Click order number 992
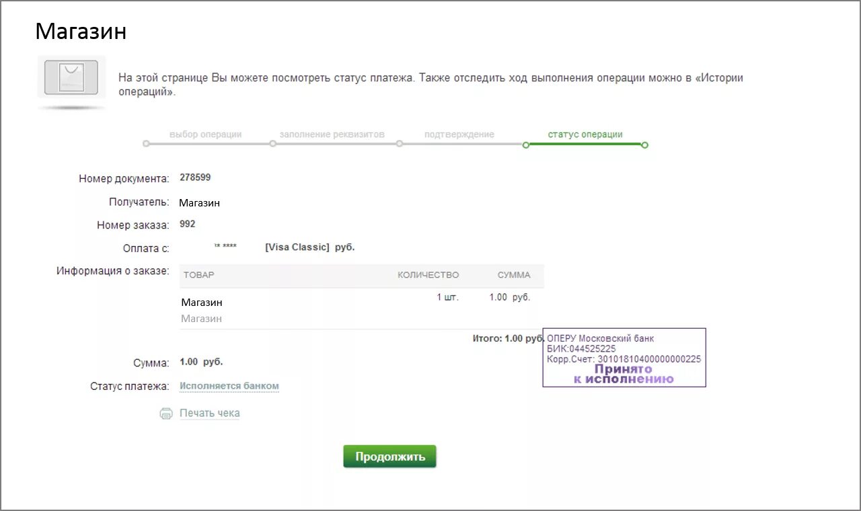 pos(188,224)
